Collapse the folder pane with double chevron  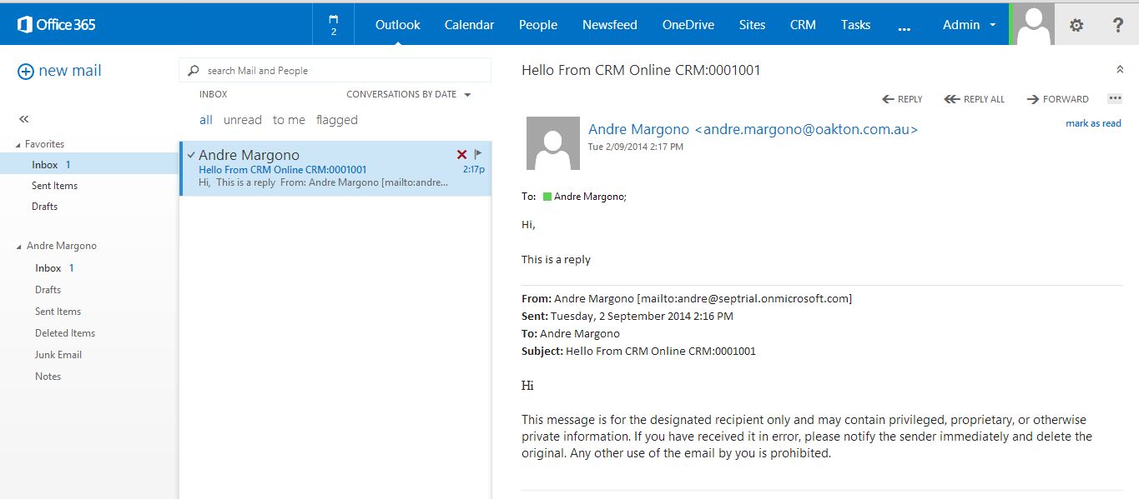pyautogui.click(x=23, y=119)
